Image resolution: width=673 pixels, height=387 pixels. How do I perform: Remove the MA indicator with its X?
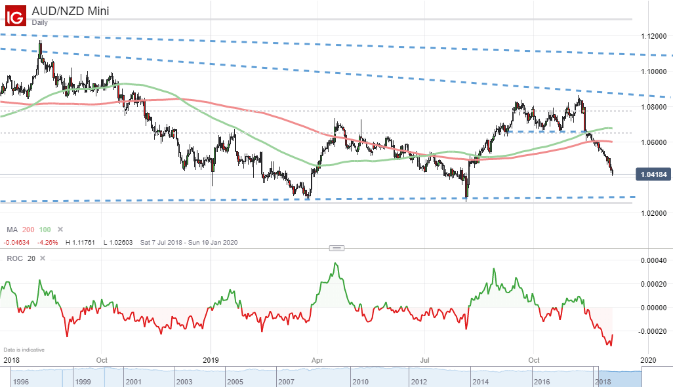[60, 230]
